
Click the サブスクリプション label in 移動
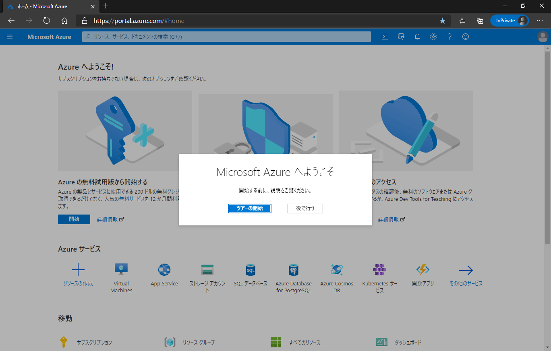tap(94, 343)
